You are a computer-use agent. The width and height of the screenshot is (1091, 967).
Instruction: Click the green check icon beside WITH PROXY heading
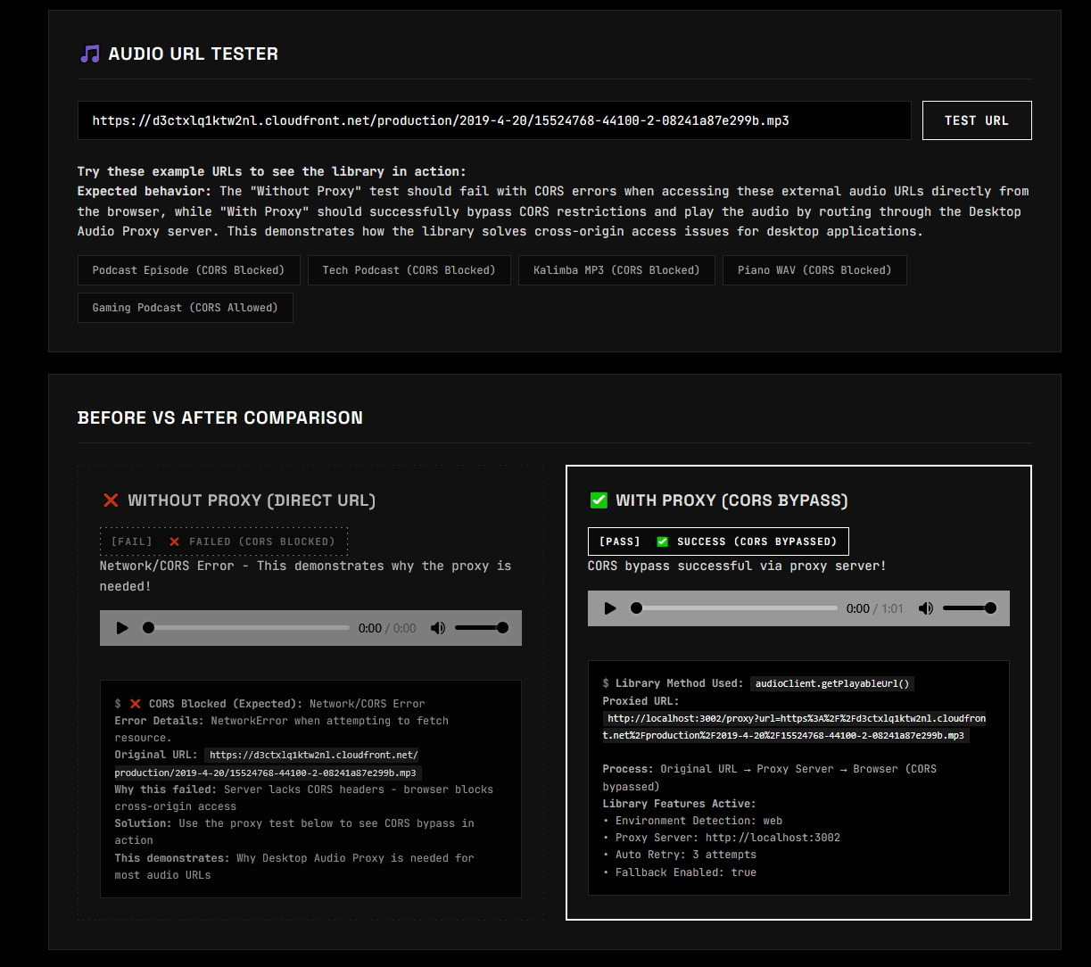click(599, 500)
